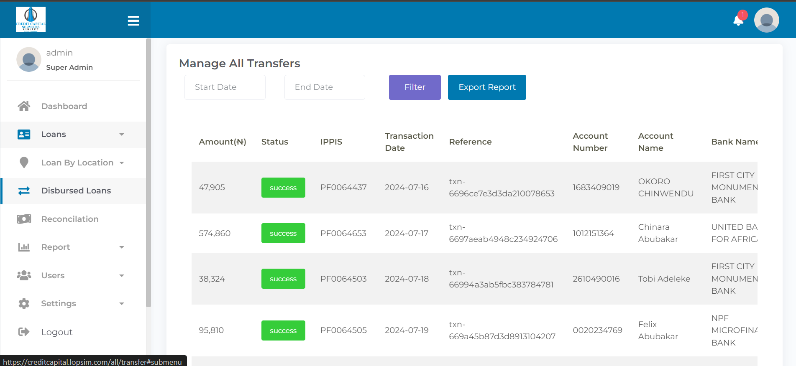This screenshot has width=796, height=366.
Task: Click the Report bar chart icon
Action: (x=24, y=247)
